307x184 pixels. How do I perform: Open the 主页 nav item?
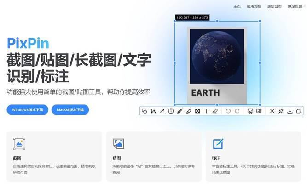tap(237, 6)
